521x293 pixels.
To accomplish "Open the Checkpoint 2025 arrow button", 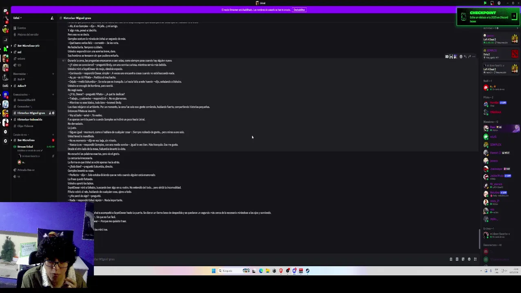I will click(514, 16).
